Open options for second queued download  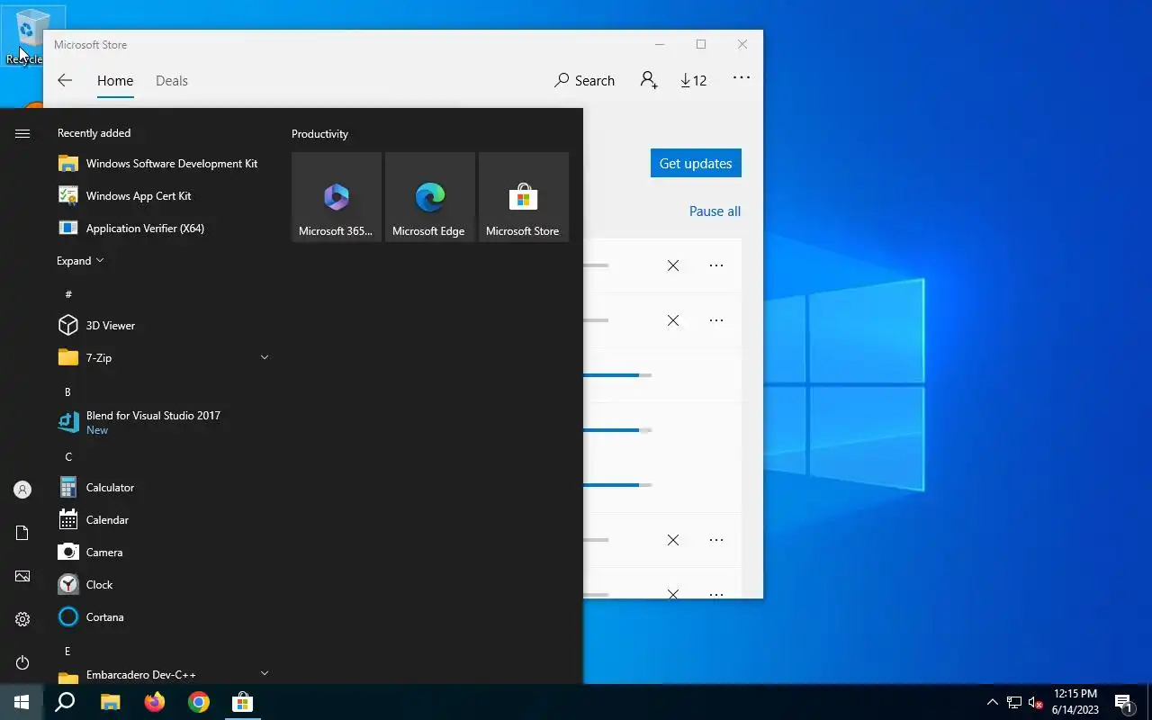pyautogui.click(x=716, y=320)
